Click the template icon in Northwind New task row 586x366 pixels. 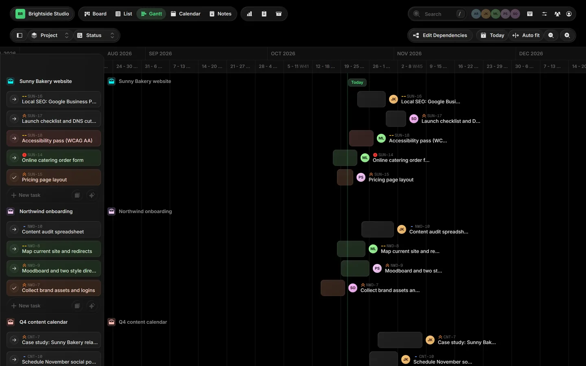(x=77, y=306)
